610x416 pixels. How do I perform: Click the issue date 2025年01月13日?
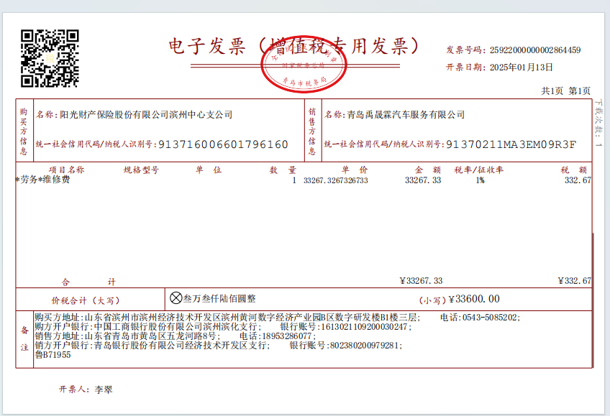tap(522, 68)
